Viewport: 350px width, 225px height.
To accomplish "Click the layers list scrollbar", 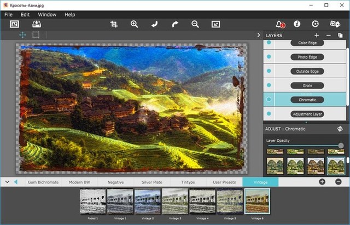I will click(347, 76).
